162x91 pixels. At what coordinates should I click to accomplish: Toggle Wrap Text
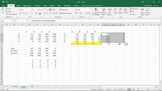[x=64, y=10]
